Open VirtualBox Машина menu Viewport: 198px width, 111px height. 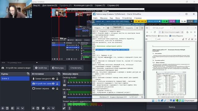(104, 18)
